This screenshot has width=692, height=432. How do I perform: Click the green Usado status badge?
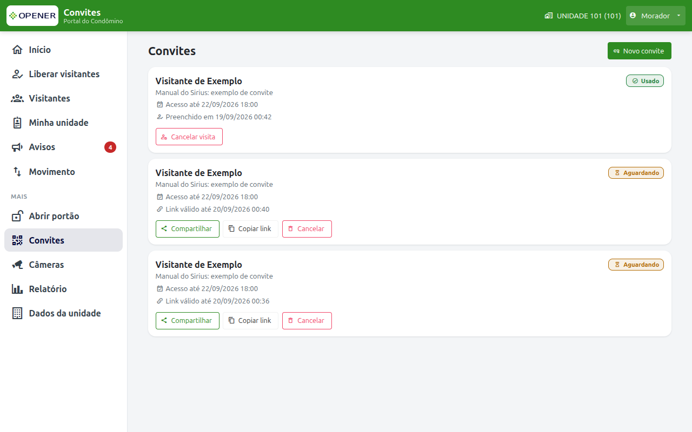coord(645,81)
